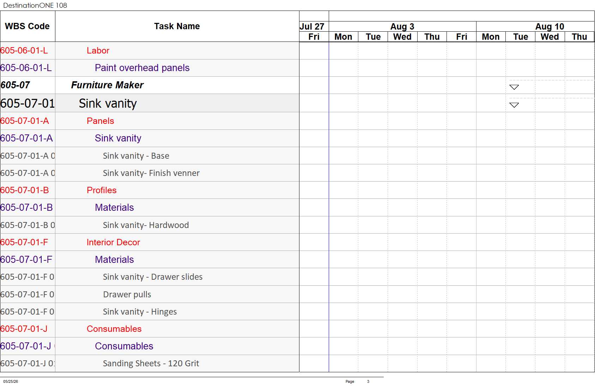Screen dimensions: 595x386
Task: Select the Task Name column header
Action: 177,26
